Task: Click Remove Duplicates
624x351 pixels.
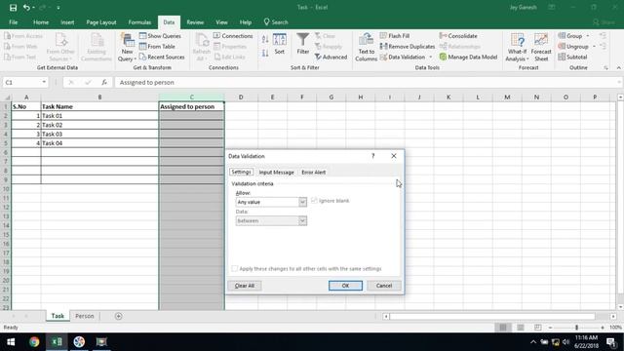Action: pyautogui.click(x=408, y=47)
